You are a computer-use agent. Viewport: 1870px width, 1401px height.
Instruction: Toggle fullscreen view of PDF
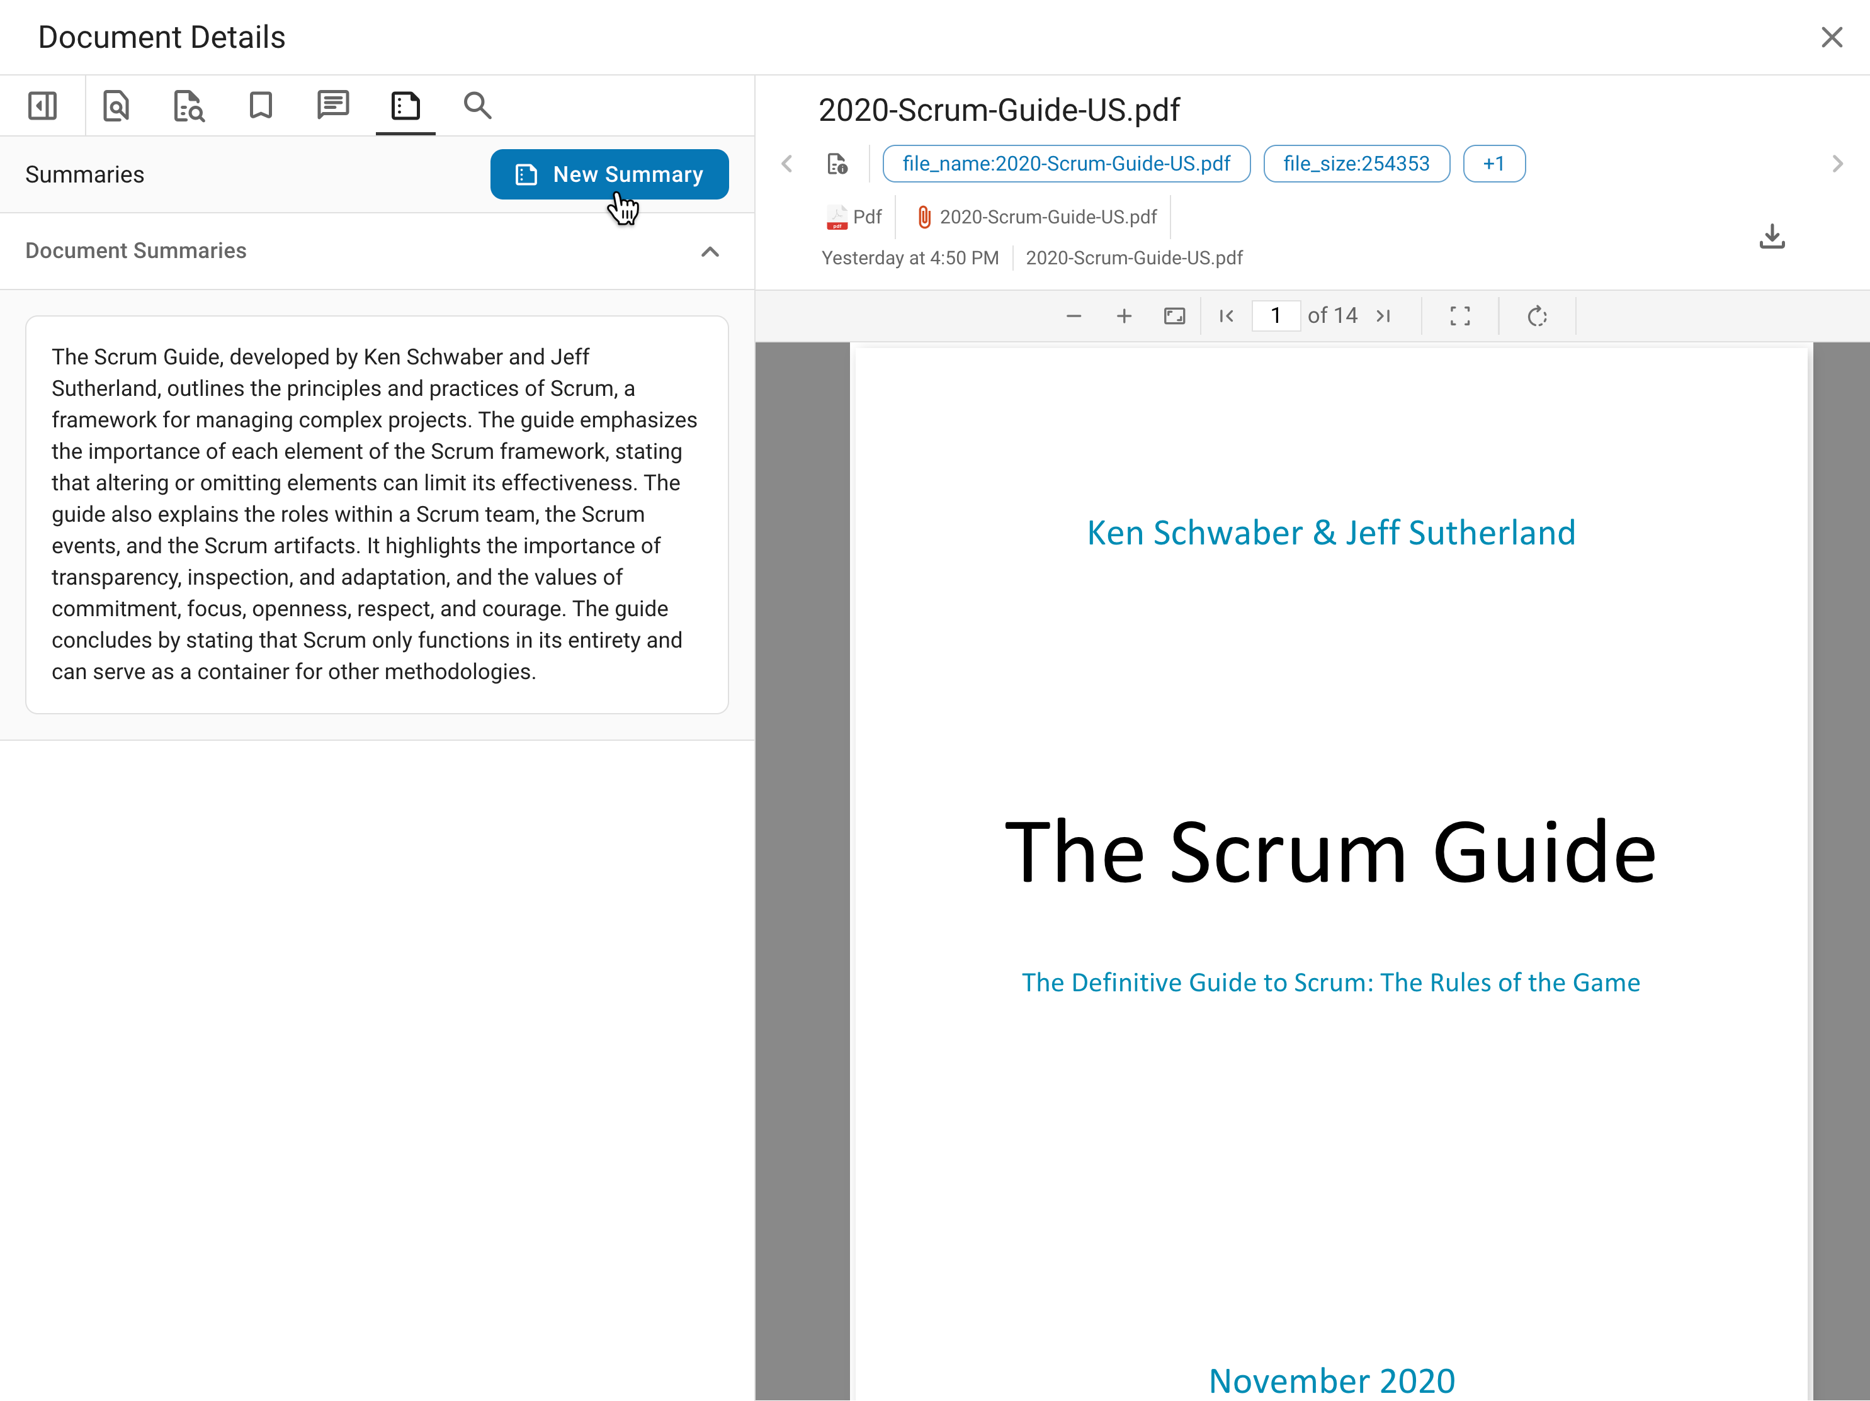pyautogui.click(x=1460, y=316)
